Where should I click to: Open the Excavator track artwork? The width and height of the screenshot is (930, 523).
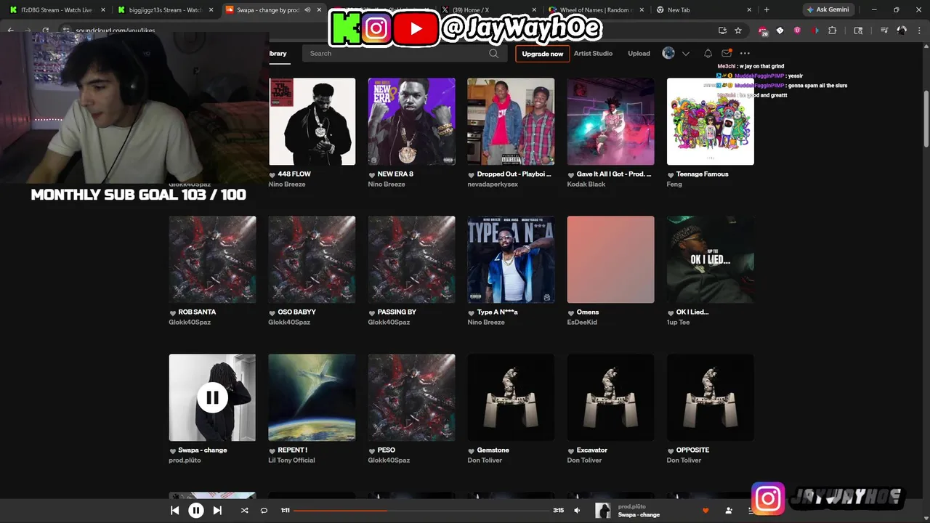610,397
